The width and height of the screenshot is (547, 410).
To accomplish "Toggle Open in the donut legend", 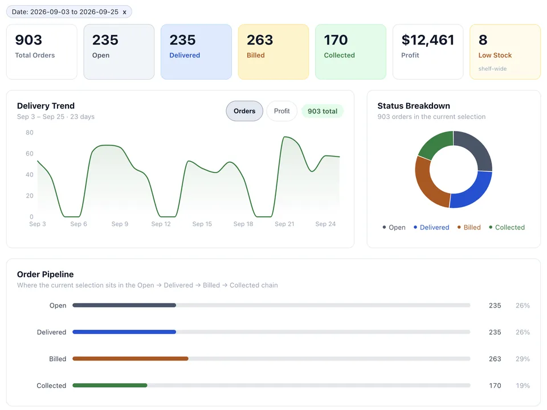I will click(x=394, y=227).
